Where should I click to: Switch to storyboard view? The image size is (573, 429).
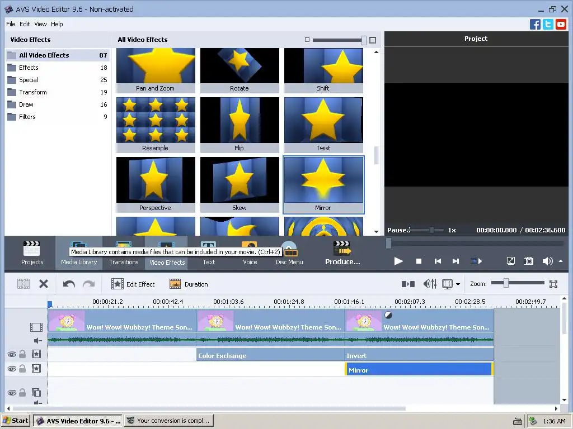click(408, 284)
